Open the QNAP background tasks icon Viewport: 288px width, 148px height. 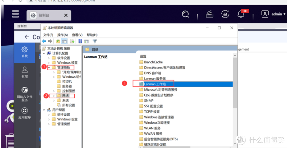pos(209,14)
